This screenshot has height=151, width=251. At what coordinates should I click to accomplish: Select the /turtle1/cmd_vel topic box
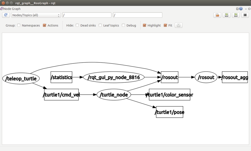(61, 95)
